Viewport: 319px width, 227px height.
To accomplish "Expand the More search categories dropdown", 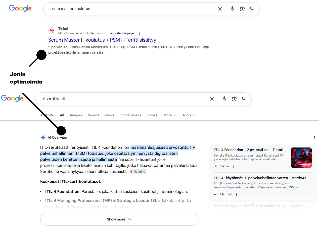I will point(169,115).
